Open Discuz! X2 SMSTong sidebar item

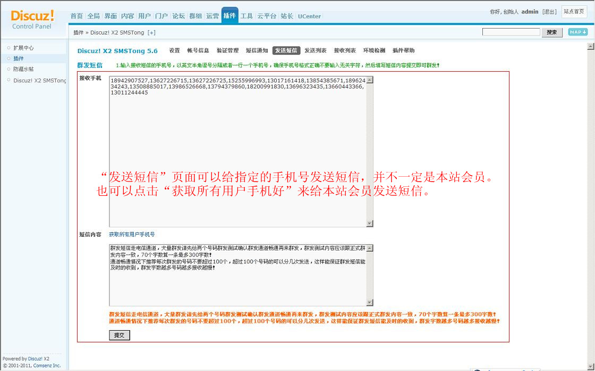point(39,80)
